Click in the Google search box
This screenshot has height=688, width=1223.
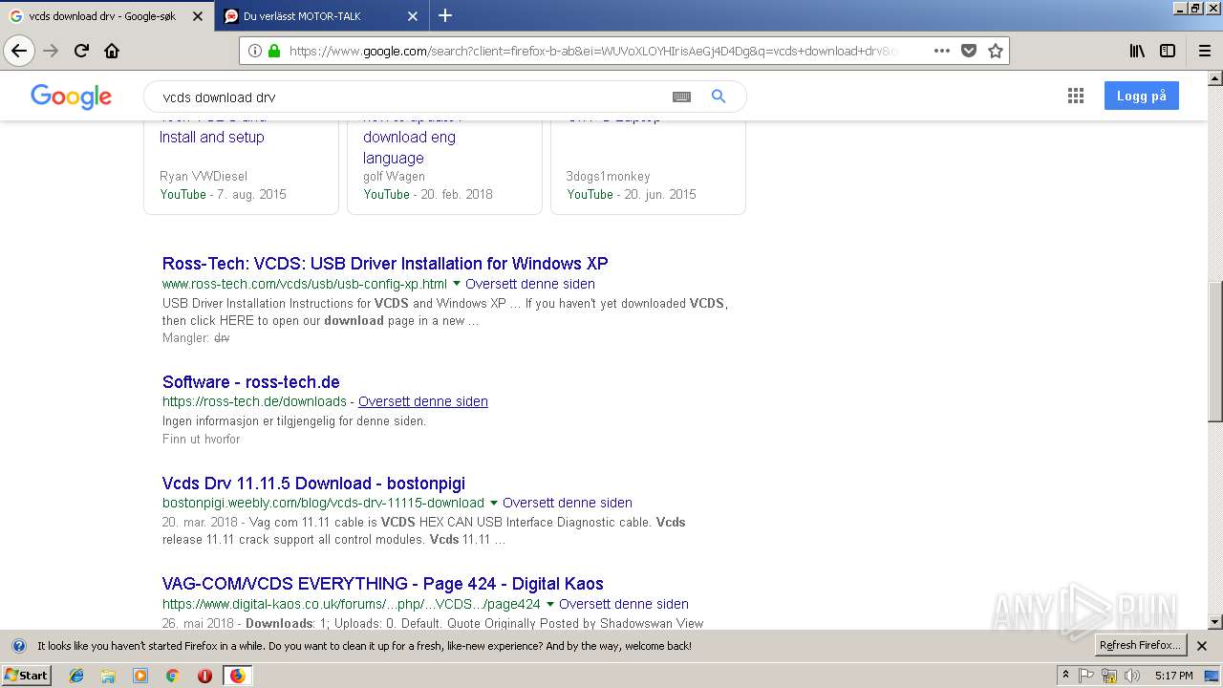[411, 97]
